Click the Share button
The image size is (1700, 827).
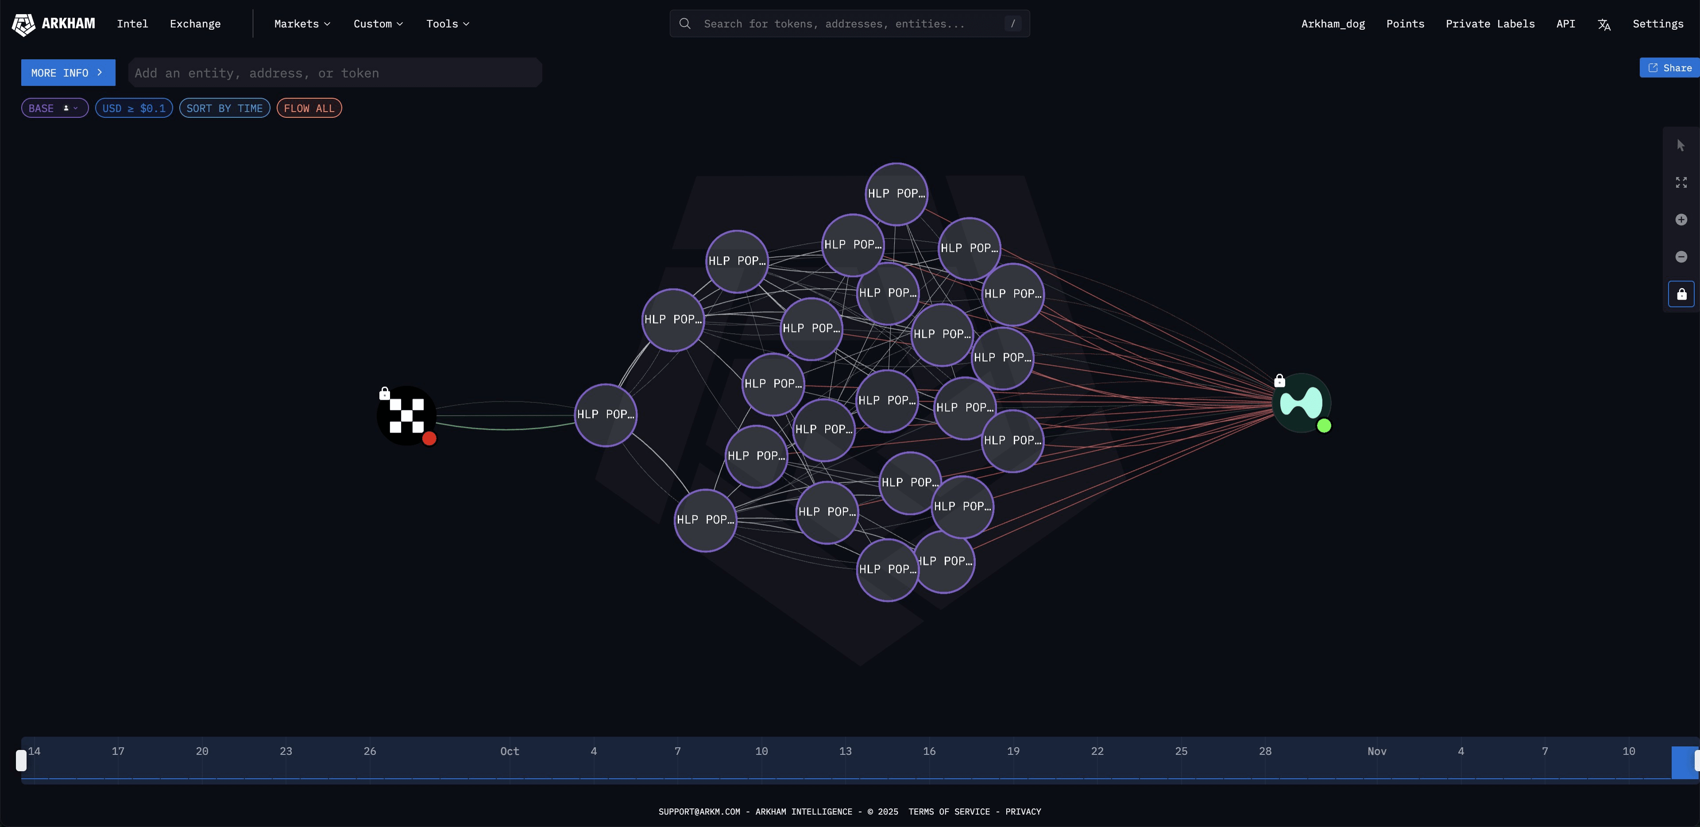(x=1669, y=68)
